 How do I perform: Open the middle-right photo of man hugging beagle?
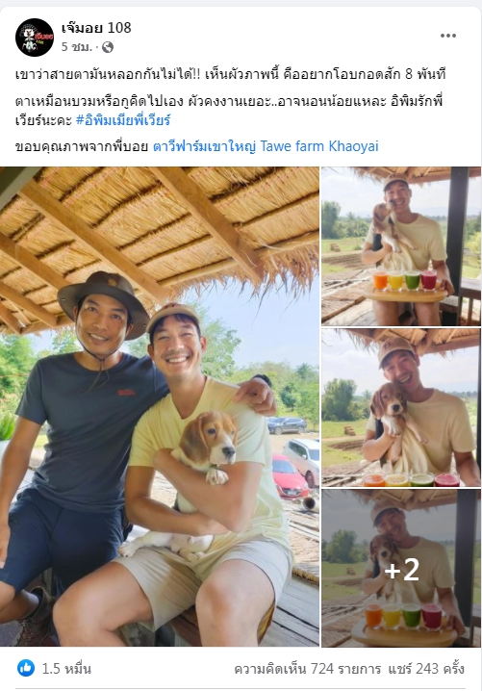pyautogui.click(x=401, y=408)
